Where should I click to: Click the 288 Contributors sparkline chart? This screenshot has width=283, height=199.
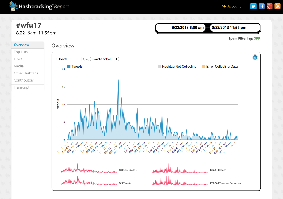click(x=88, y=170)
